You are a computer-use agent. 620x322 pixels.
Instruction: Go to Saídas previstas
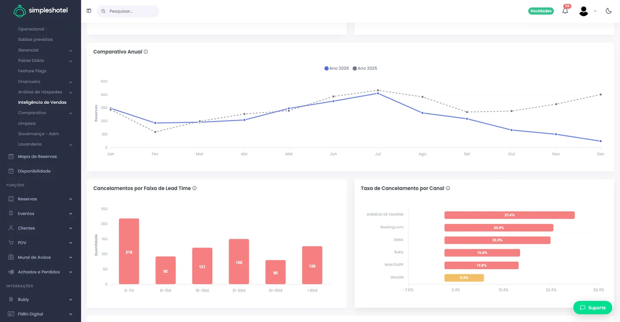pos(35,40)
